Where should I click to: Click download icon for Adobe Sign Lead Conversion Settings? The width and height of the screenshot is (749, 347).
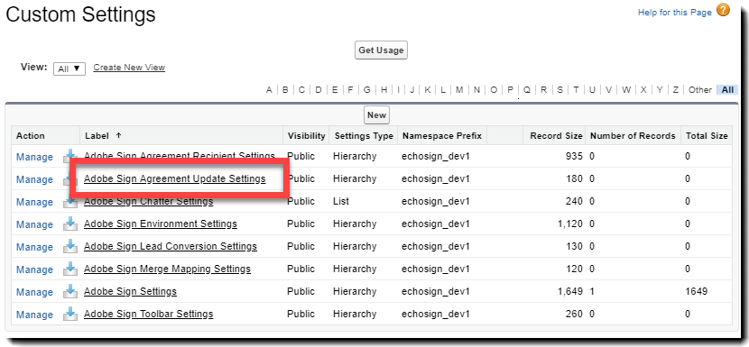click(x=70, y=246)
